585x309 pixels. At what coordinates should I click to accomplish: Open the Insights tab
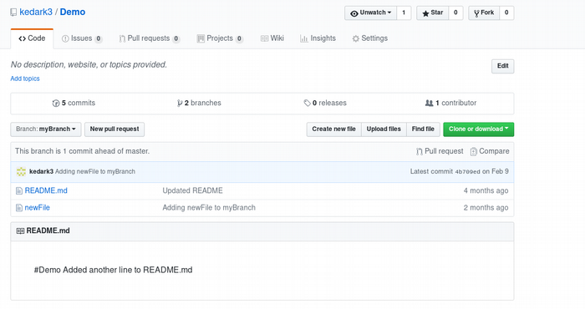pos(318,38)
